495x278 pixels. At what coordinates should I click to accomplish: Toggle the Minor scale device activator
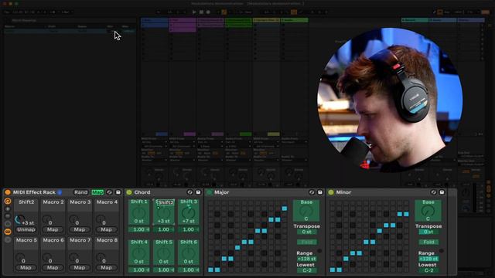[331, 192]
